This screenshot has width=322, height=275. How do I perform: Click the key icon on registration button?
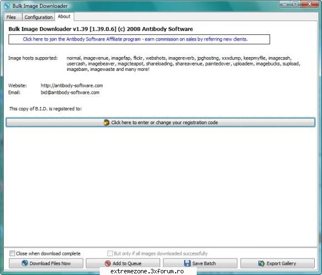click(x=106, y=123)
